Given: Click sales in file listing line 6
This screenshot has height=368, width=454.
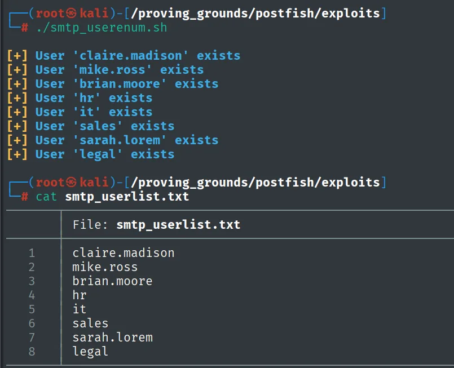Looking at the screenshot, I should coord(90,323).
